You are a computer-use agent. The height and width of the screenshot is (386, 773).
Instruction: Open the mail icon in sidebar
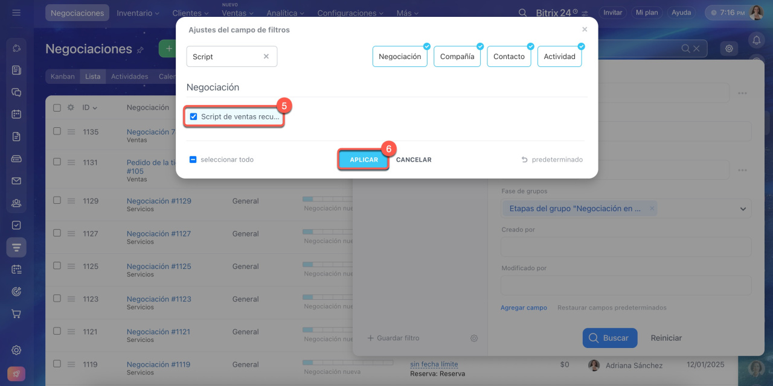pos(16,181)
